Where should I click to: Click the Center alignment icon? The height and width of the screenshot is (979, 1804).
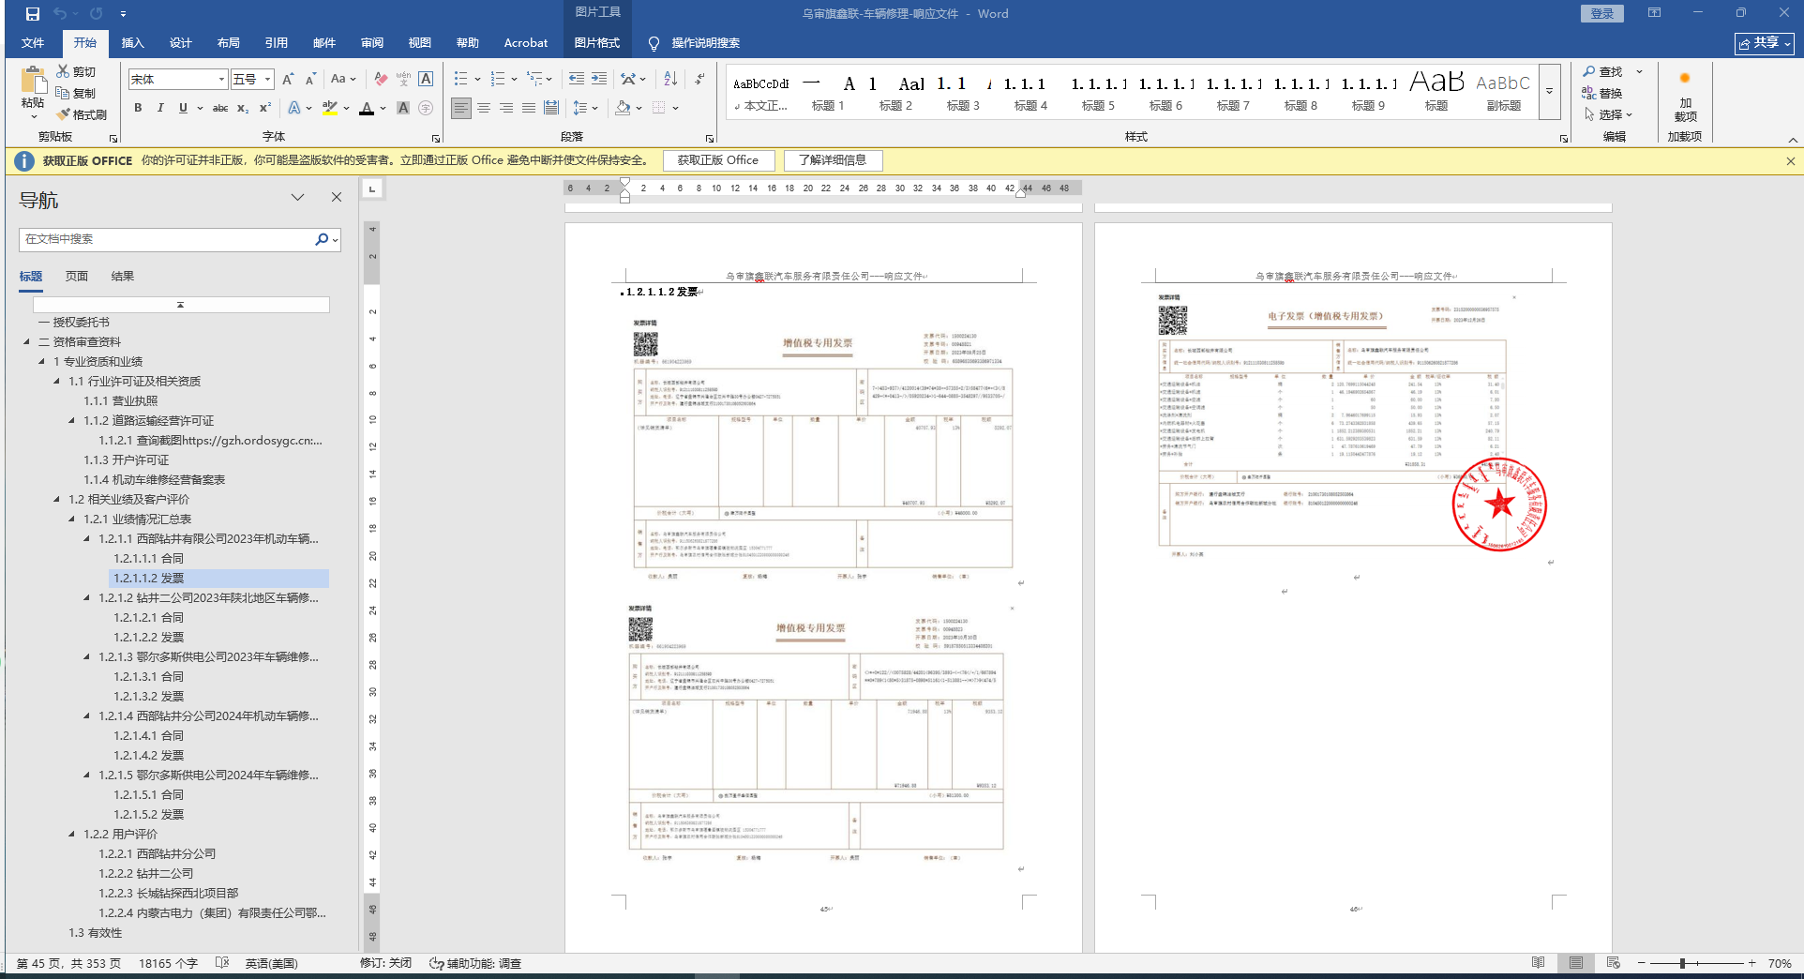[484, 109]
